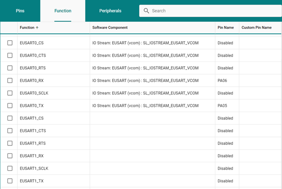Select the EUSART1_TX checkbox
Viewport: 282px width, 189px height.
tap(10, 181)
